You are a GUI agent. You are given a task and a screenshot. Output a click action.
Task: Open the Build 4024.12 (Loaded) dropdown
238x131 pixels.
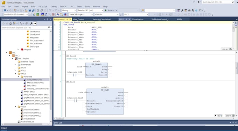[x=16, y=14]
